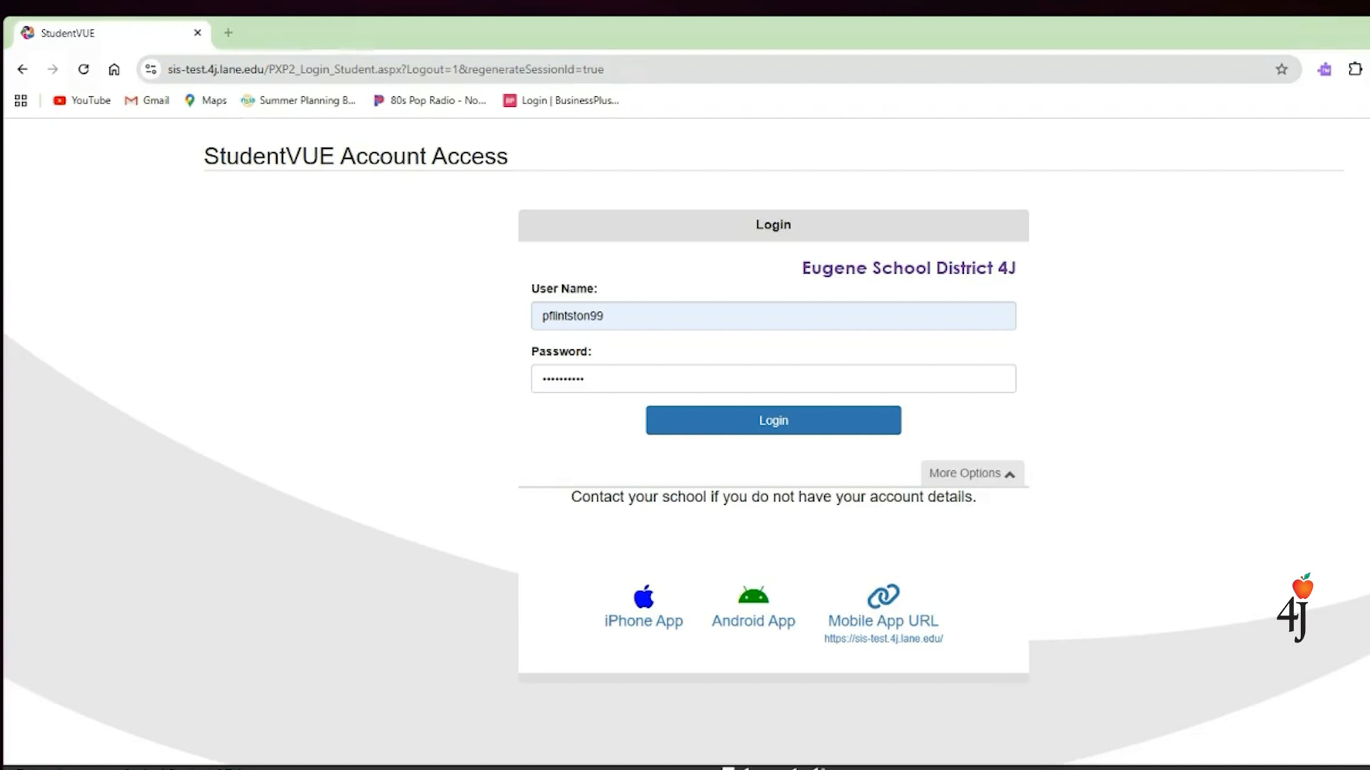Open the browser extensions puzzle icon

pos(1355,69)
